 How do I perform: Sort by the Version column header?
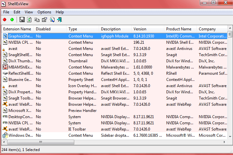(148, 29)
